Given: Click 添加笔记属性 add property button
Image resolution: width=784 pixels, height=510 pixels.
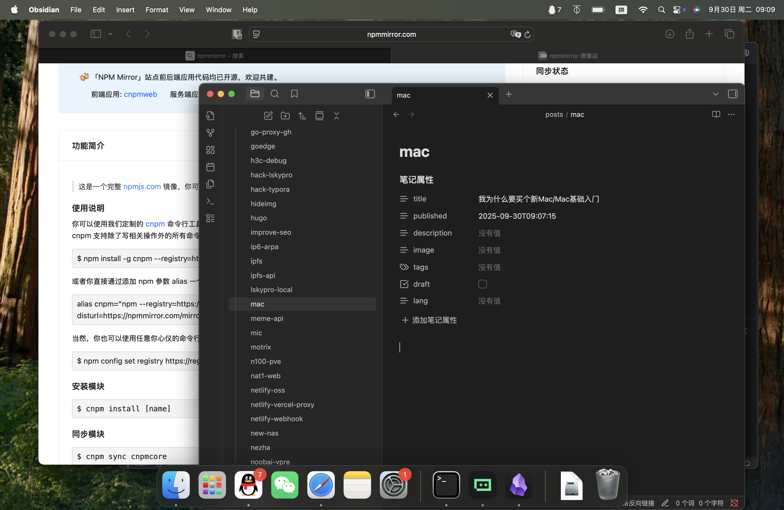Looking at the screenshot, I should tap(429, 320).
